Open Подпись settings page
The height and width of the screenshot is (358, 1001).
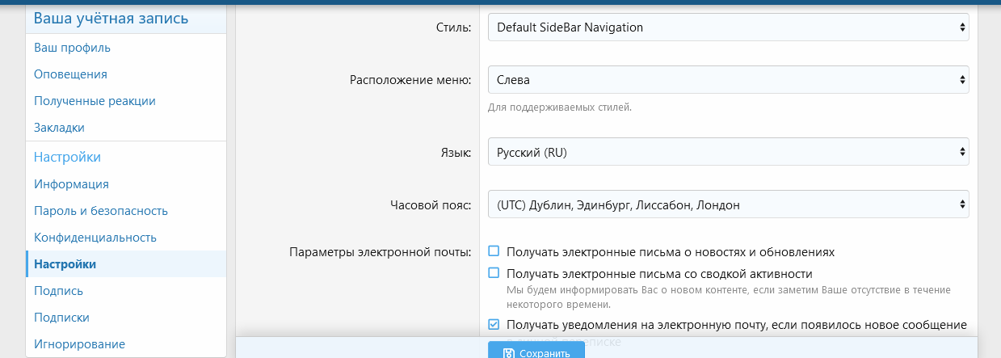[58, 291]
